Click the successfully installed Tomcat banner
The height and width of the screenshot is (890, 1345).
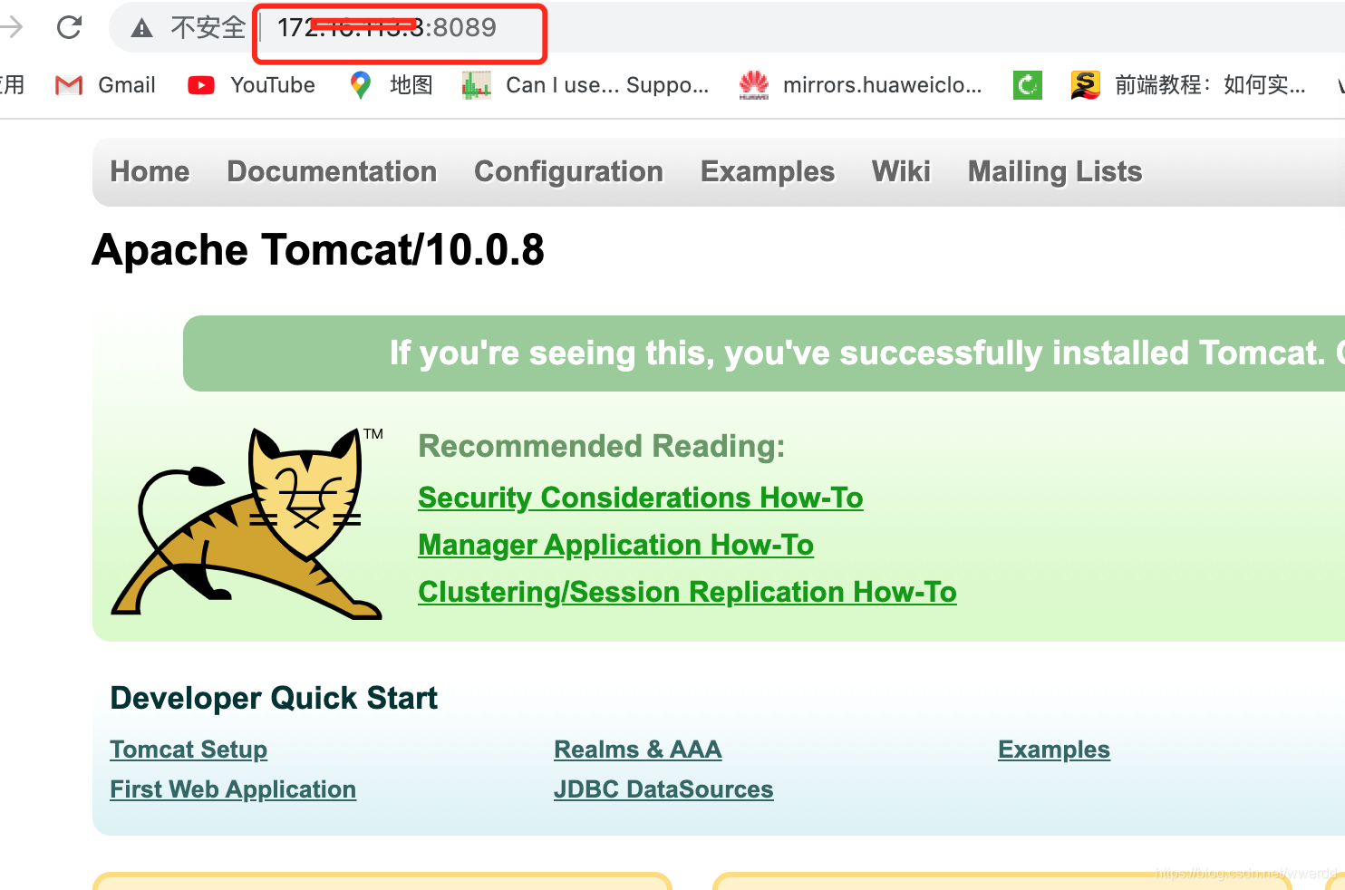point(764,353)
